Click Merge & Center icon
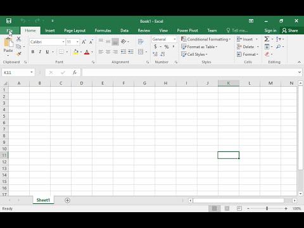The height and width of the screenshot is (228, 304). coord(141,52)
